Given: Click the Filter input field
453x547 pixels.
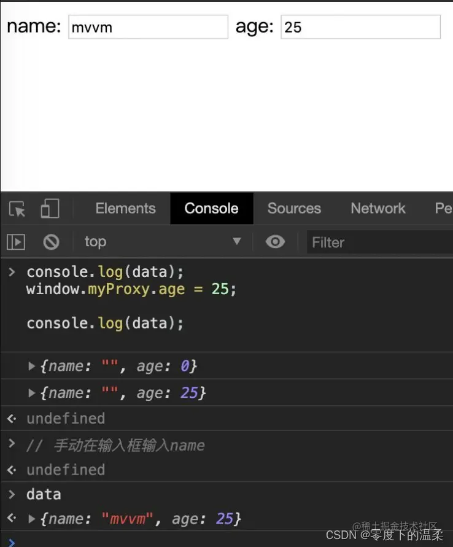Looking at the screenshot, I should (380, 242).
